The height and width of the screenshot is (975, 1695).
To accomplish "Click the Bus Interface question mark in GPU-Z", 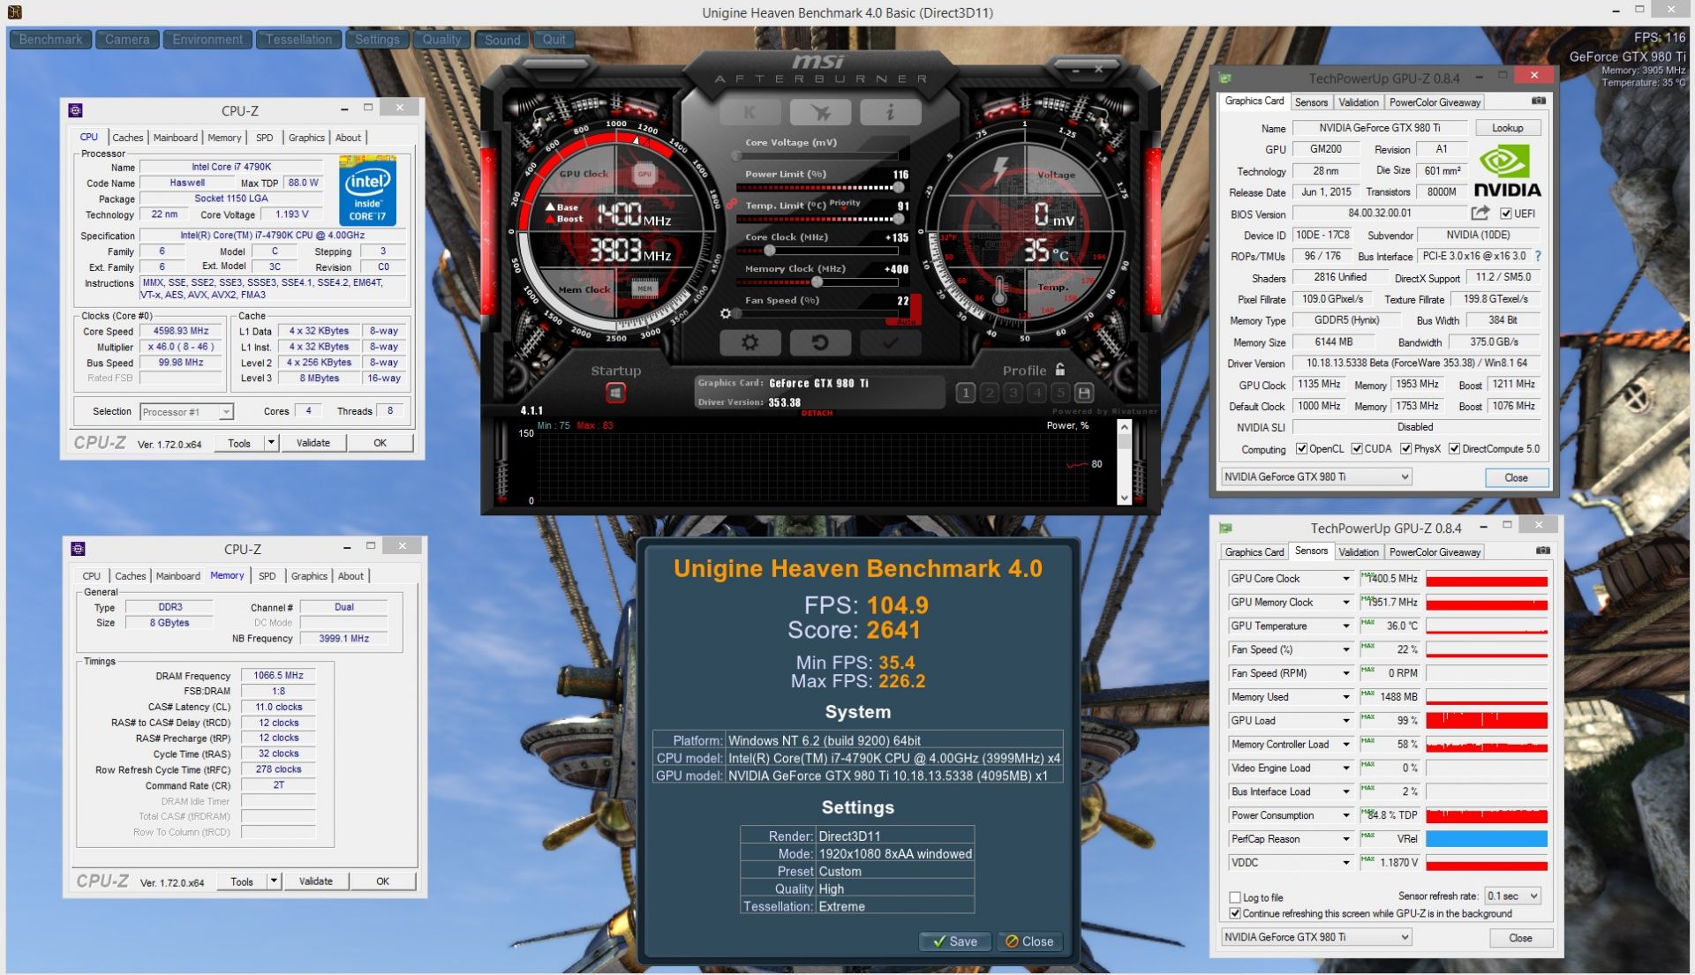I will (1538, 256).
